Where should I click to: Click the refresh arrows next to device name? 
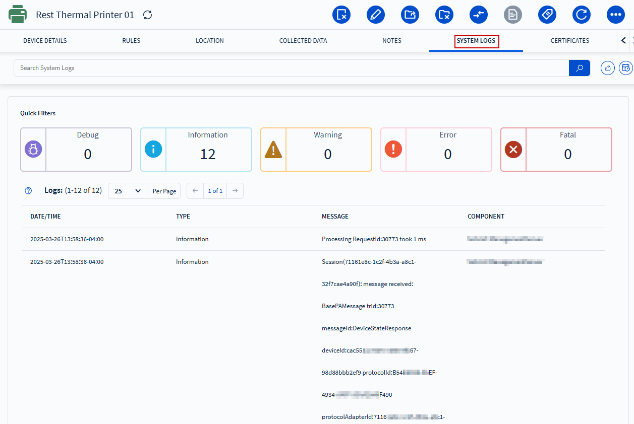pyautogui.click(x=147, y=15)
